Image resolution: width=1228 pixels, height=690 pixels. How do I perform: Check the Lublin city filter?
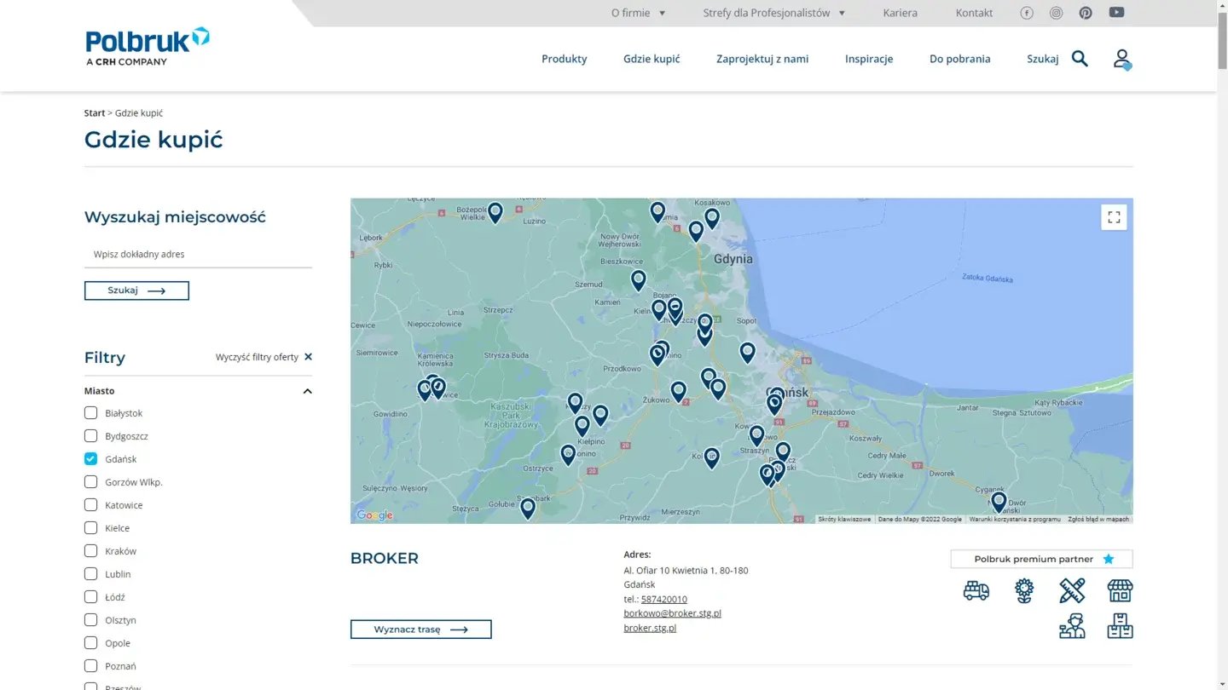point(91,574)
